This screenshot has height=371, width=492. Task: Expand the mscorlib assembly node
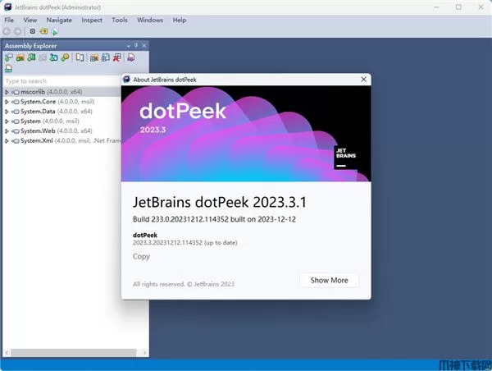pos(7,92)
